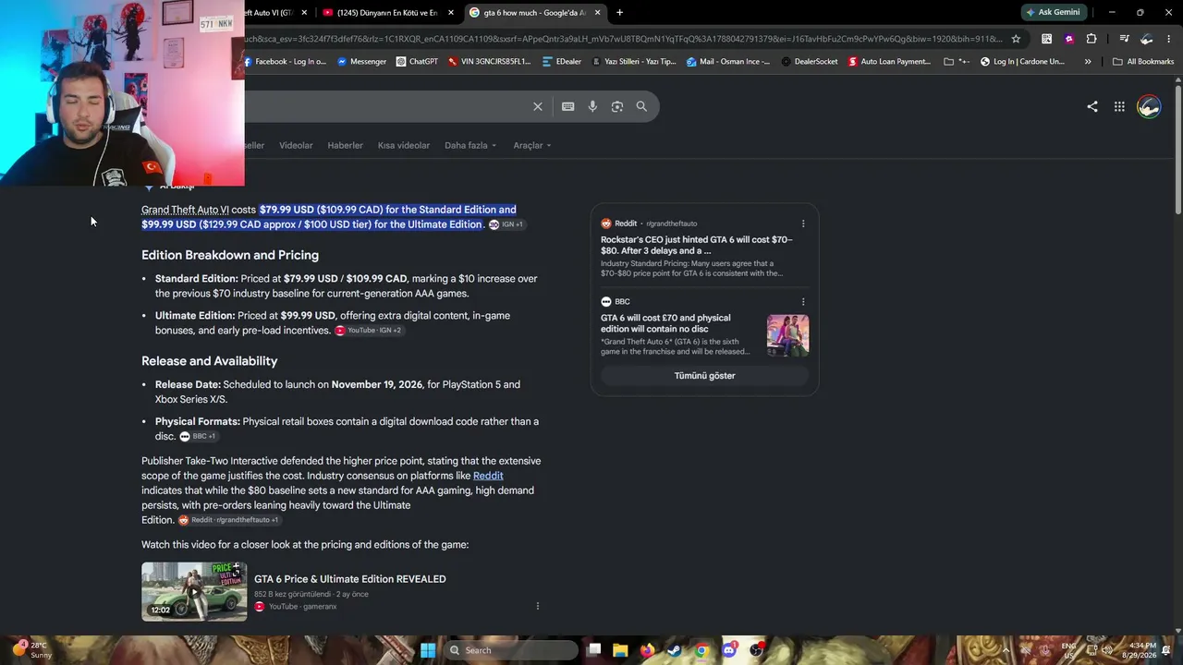Close the YouTube Dünyanın En Kötü tab
Image resolution: width=1183 pixels, height=665 pixels.
(451, 12)
